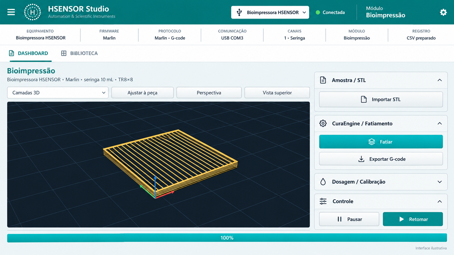Click the green connection status dot

pos(318,12)
